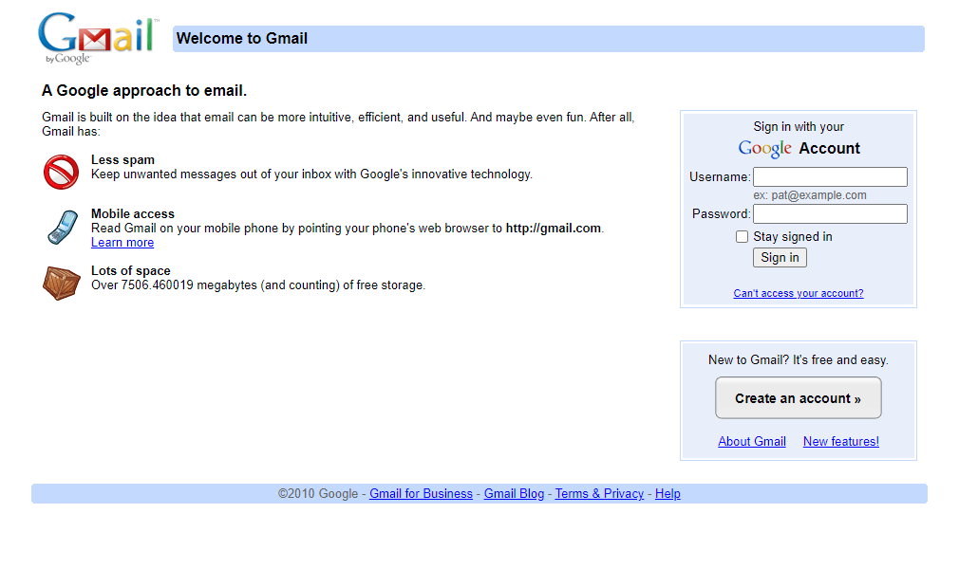Click the Username label
Image resolution: width=959 pixels, height=569 pixels.
pyautogui.click(x=720, y=177)
